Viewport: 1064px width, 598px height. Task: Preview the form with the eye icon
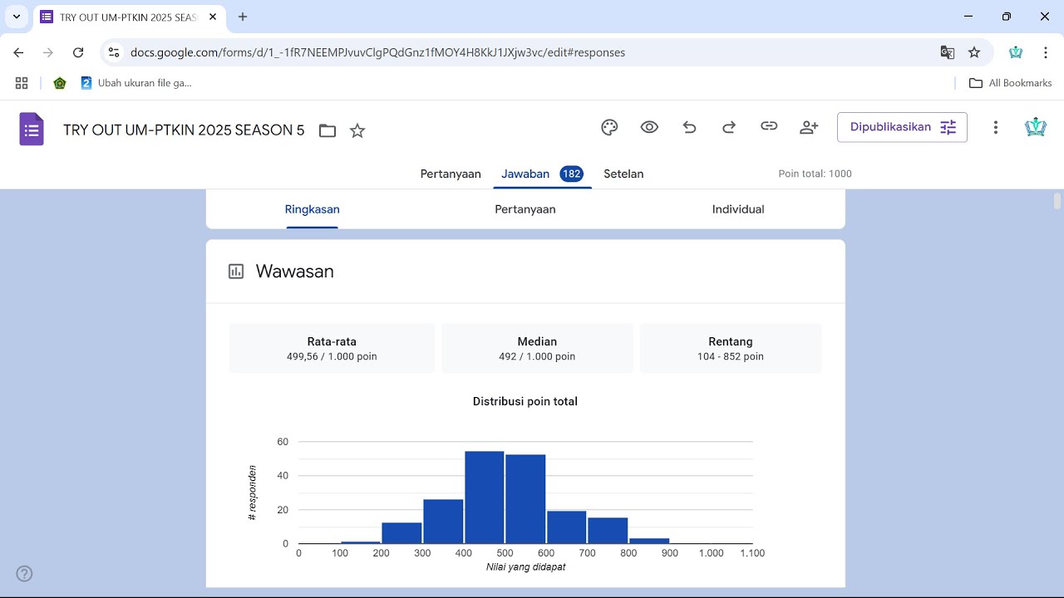pyautogui.click(x=649, y=127)
